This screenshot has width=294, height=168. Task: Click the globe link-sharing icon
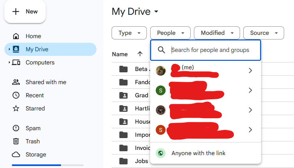161,153
